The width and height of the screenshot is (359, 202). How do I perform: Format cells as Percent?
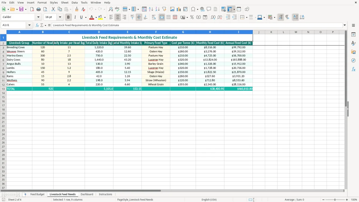192,17
